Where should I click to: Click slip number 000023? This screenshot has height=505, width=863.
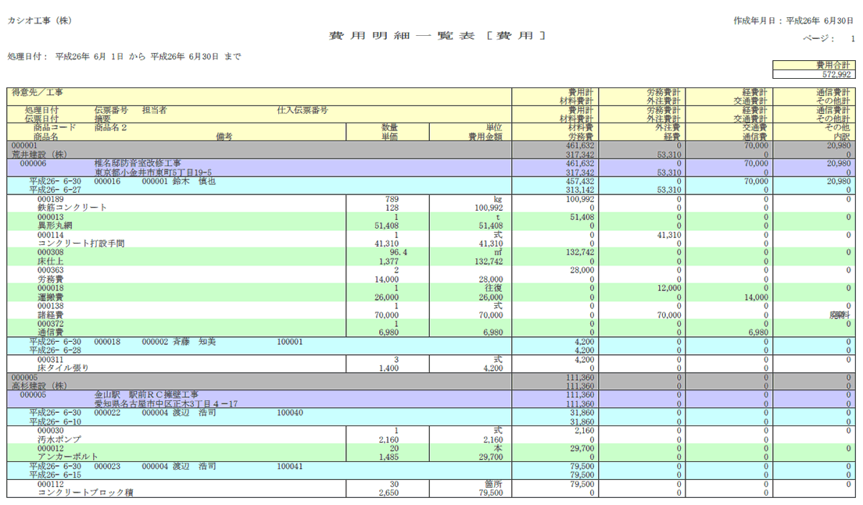107,466
